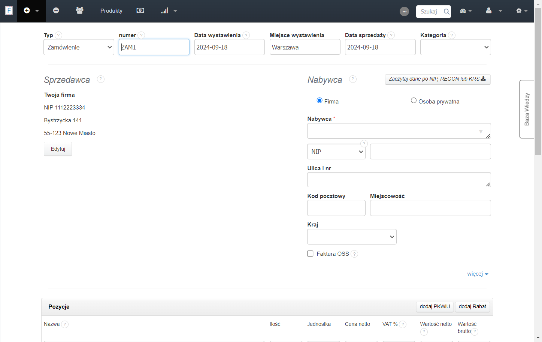542x342 pixels.
Task: Click the Ulica i nr text area
Action: click(x=399, y=180)
